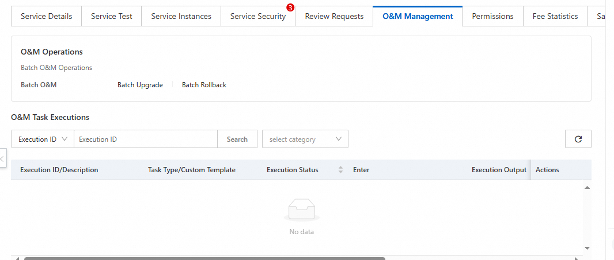Open the Review Requests tab

[334, 16]
